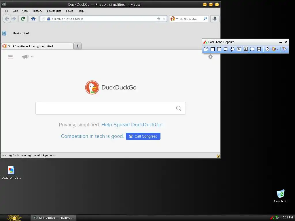This screenshot has width=295, height=221.
Task: Minimize the FastStone Capture panel
Action: (x=280, y=42)
